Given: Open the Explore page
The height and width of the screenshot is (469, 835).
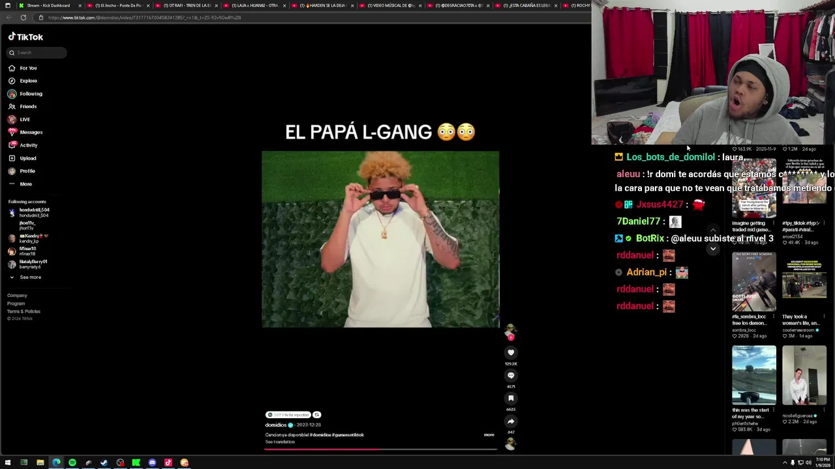Looking at the screenshot, I should tap(28, 81).
